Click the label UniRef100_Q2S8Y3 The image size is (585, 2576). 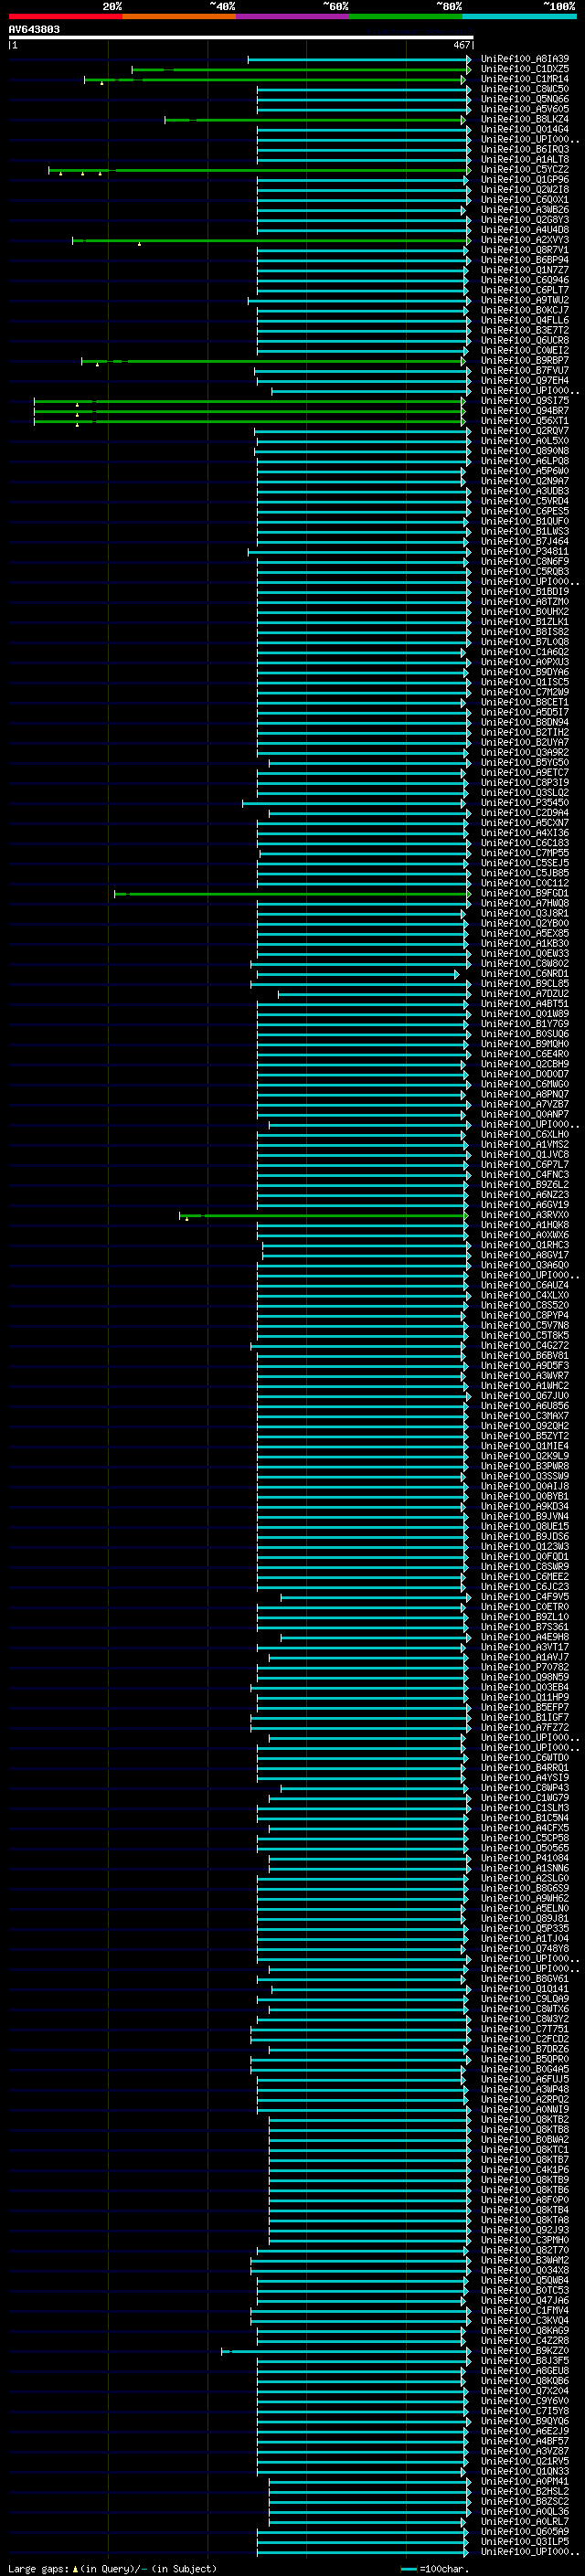pyautogui.click(x=525, y=220)
